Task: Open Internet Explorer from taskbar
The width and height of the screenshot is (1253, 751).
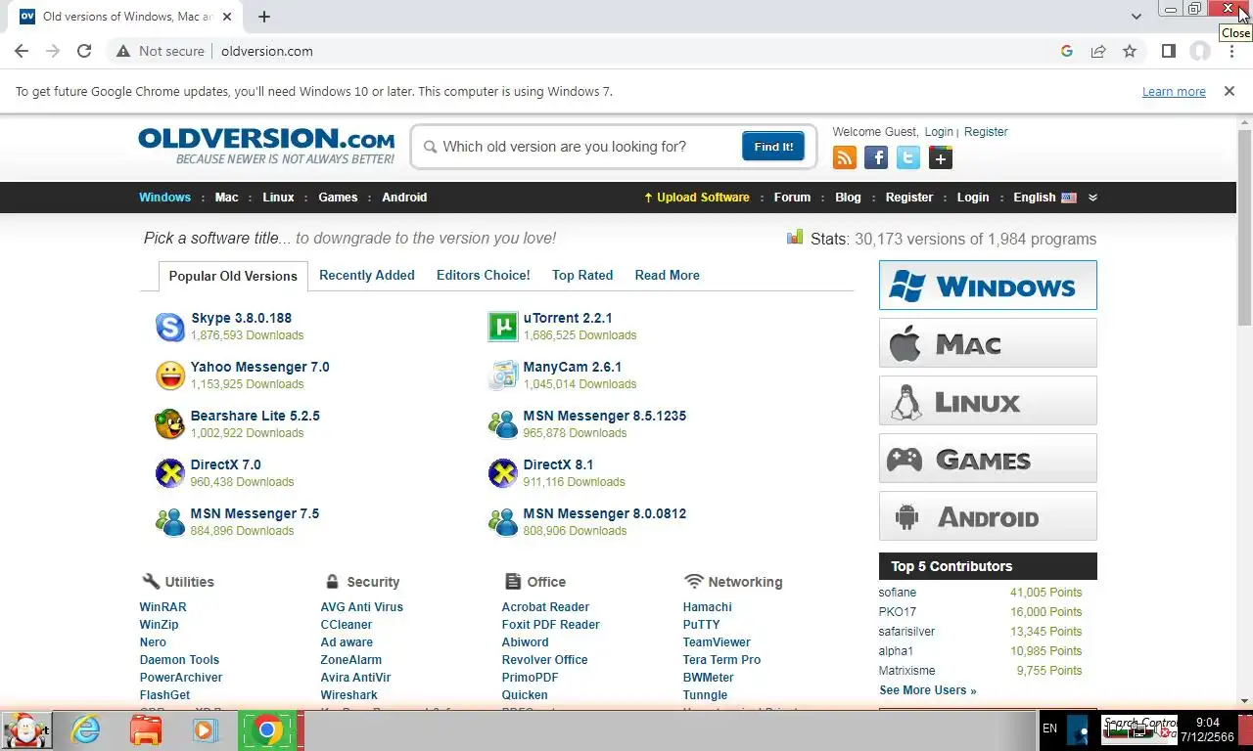Action: pyautogui.click(x=86, y=730)
